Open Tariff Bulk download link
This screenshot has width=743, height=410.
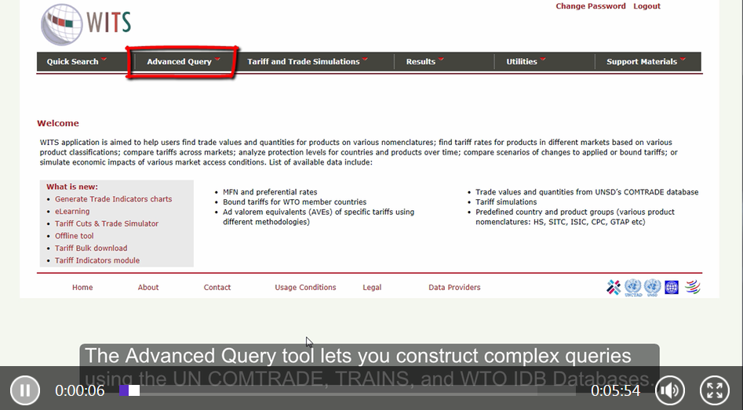coord(91,249)
